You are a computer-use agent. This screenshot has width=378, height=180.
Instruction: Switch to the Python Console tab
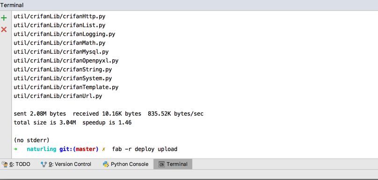click(125, 165)
